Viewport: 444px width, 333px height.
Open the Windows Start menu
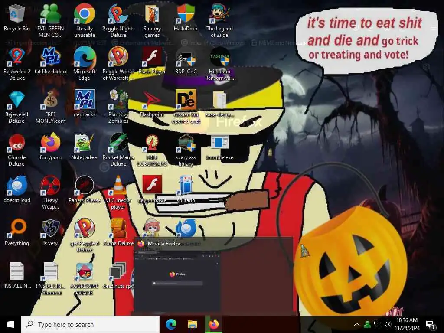point(10,324)
